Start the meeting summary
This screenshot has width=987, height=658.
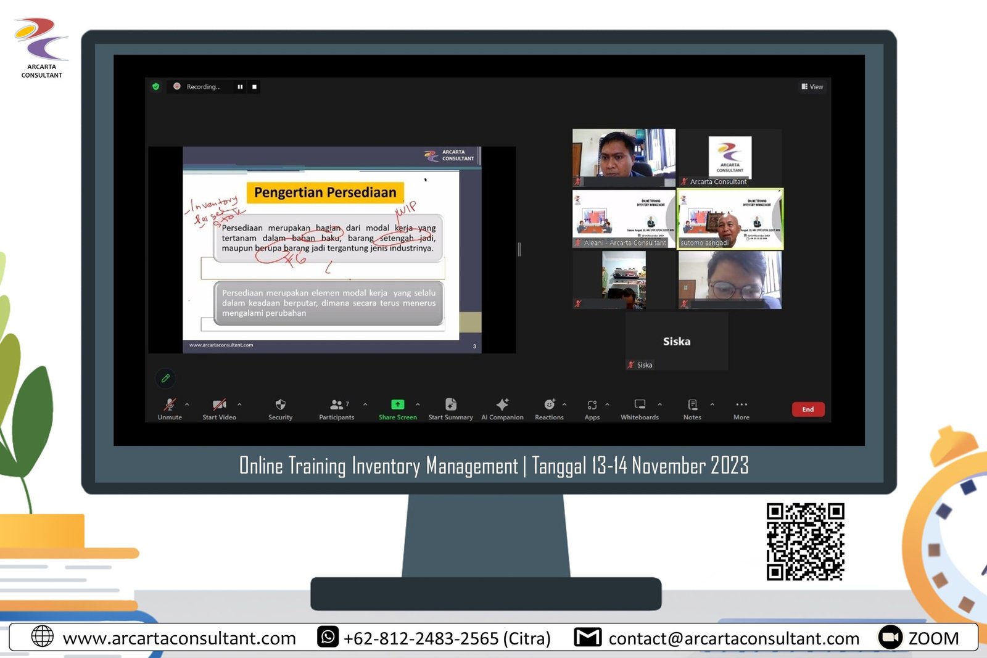(450, 405)
